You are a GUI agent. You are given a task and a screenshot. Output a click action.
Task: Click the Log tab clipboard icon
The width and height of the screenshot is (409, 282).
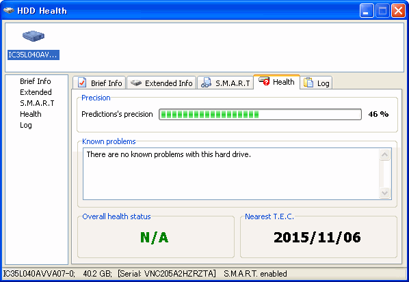(x=308, y=83)
